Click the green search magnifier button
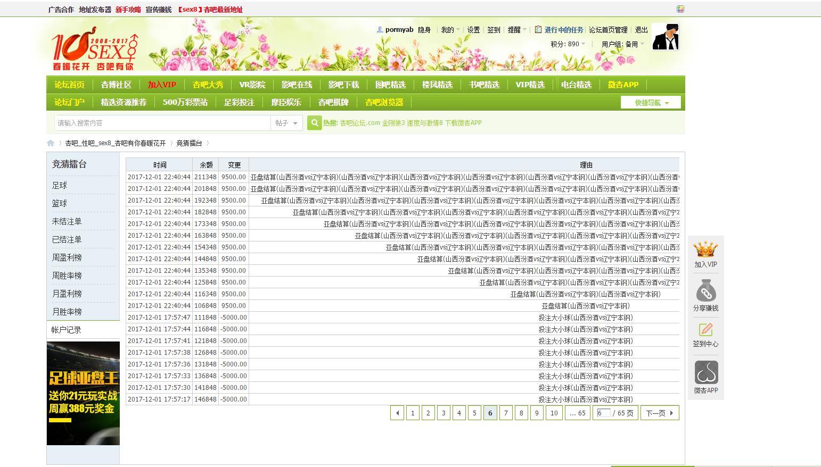Viewport: 821px width, 467px height. pyautogui.click(x=314, y=123)
